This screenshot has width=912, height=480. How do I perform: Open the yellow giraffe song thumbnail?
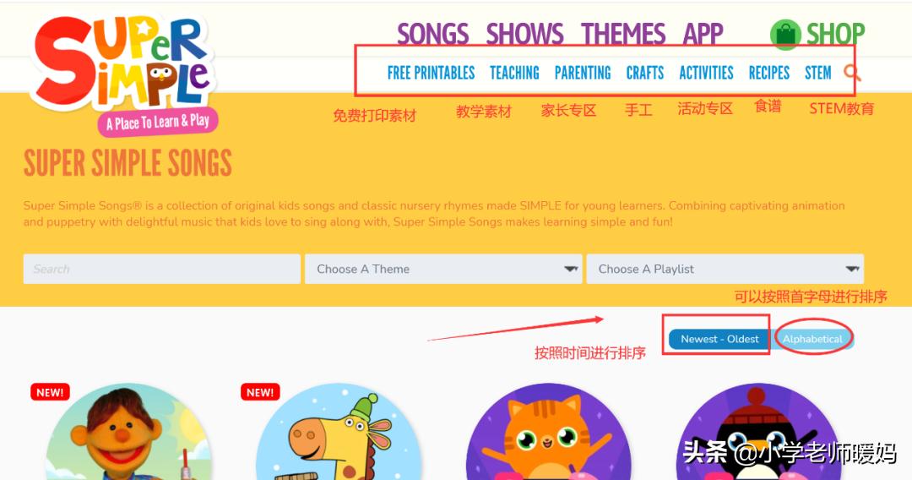[339, 432]
